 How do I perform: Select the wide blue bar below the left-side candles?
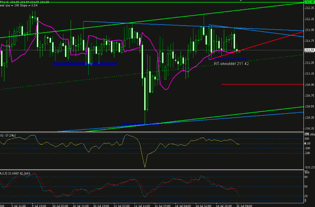pyautogui.click(x=85, y=63)
